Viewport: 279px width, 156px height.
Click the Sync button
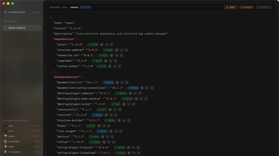(230, 7)
